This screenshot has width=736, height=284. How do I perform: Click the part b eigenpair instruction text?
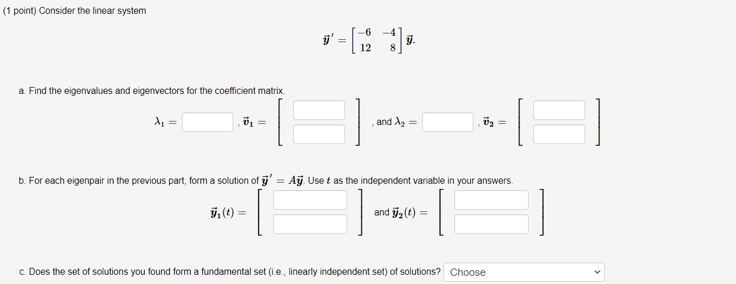click(265, 180)
